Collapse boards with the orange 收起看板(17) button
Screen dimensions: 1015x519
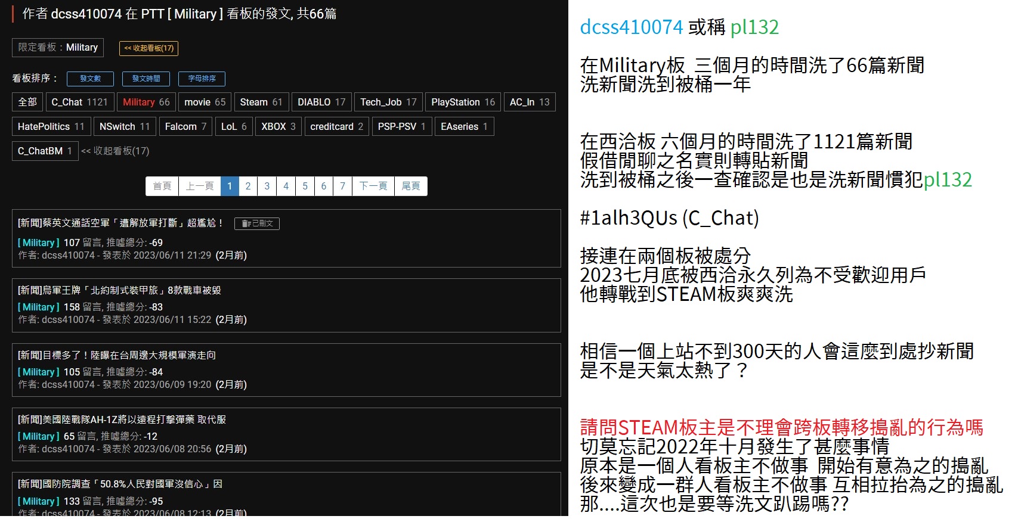(x=148, y=48)
